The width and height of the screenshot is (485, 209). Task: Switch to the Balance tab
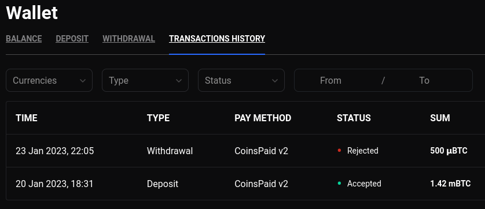click(24, 39)
